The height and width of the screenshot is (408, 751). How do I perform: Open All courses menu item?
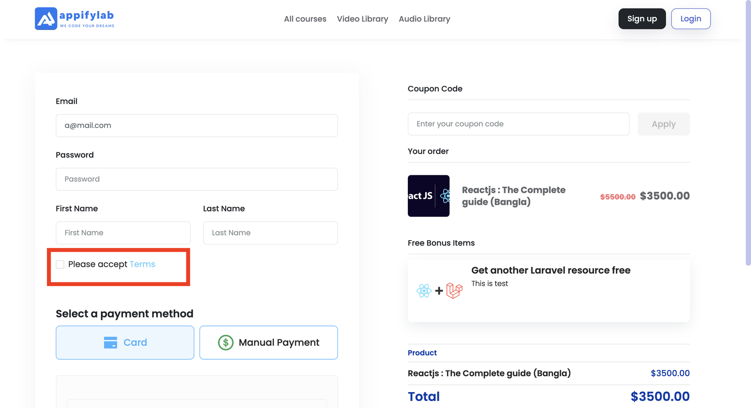tap(305, 19)
